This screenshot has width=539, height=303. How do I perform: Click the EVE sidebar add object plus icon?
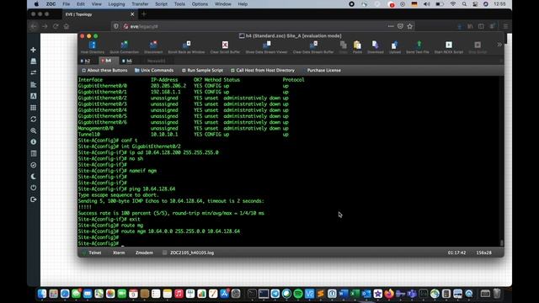tap(34, 50)
